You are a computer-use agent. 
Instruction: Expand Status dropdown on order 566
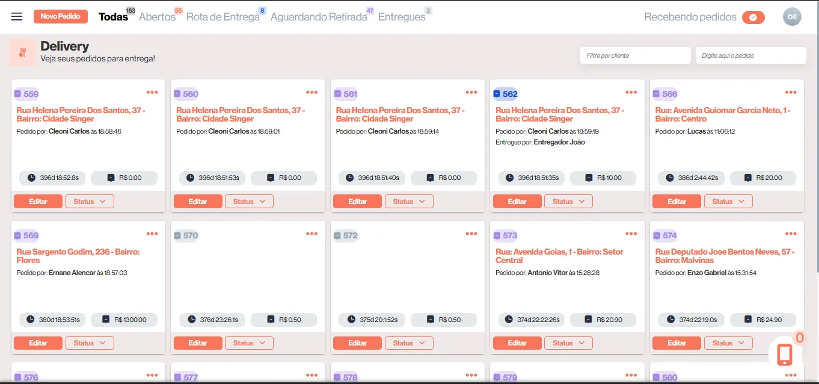pos(728,202)
